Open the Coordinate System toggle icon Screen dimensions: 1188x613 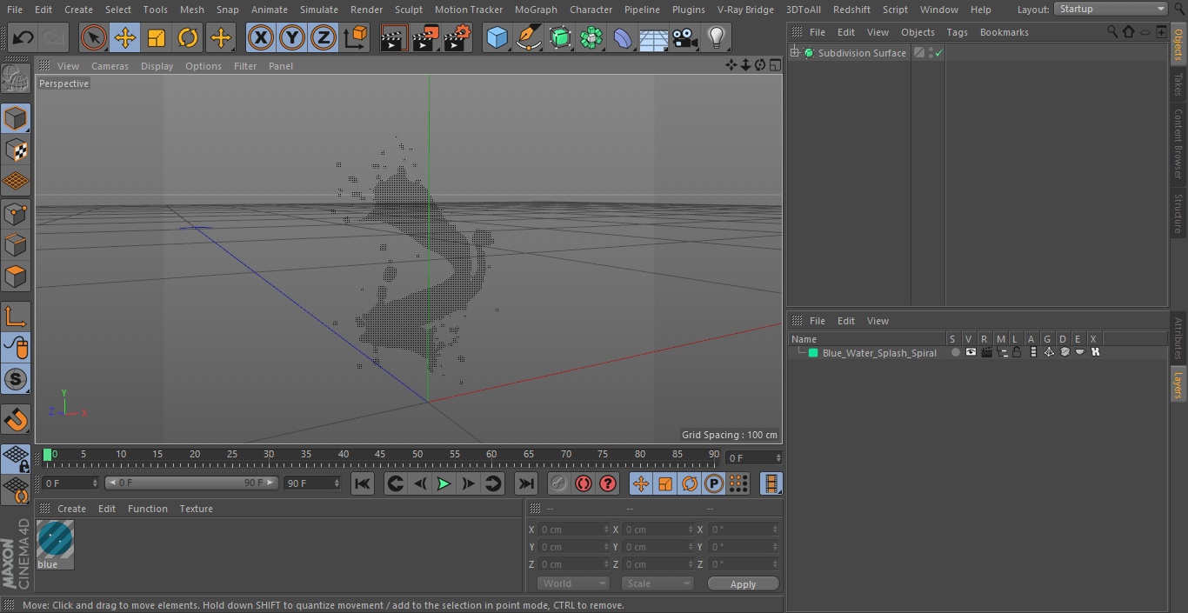pyautogui.click(x=356, y=37)
